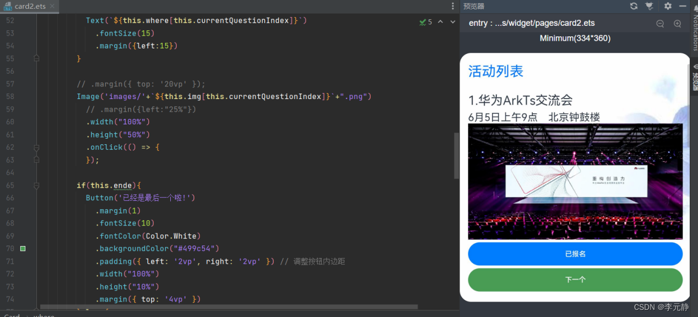Screen dimensions: 698x317
Task: Collapse the if block at line 65
Action: (x=36, y=185)
